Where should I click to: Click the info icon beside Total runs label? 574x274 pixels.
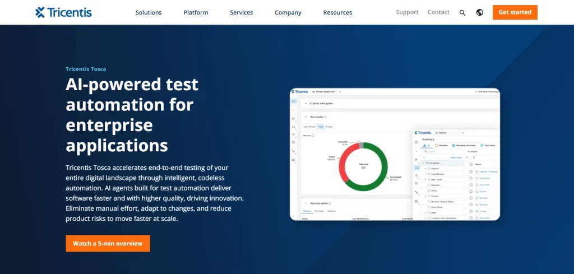click(x=313, y=136)
